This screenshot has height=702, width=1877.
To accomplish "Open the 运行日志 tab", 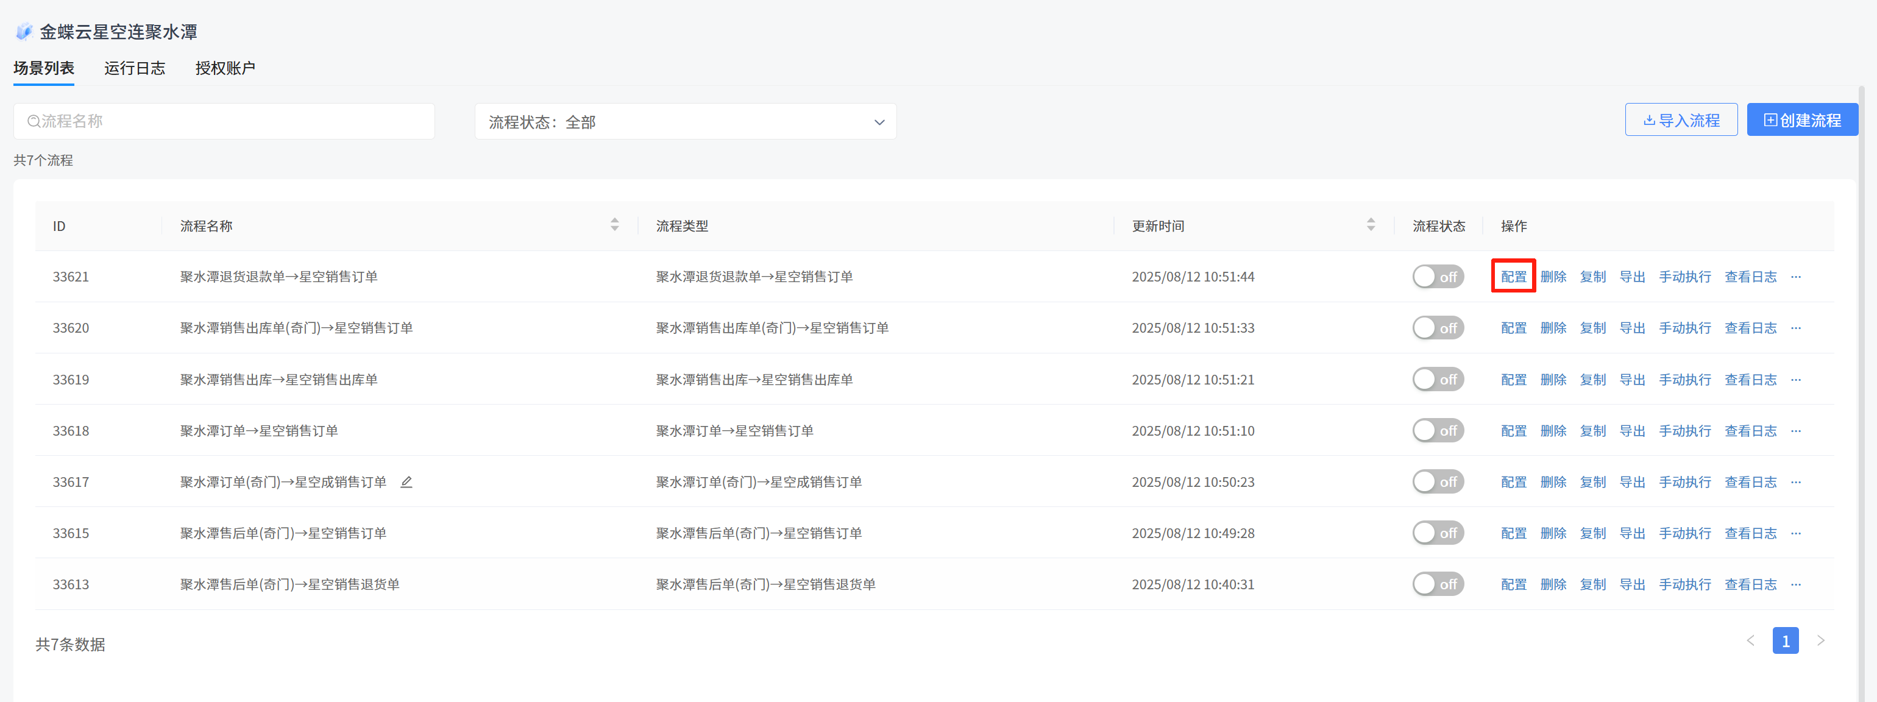I will [135, 68].
